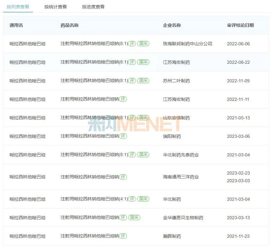The width and height of the screenshot is (272, 247).
Task: Click 评 badge in 2022-11-11 row
Action: pos(123,99)
